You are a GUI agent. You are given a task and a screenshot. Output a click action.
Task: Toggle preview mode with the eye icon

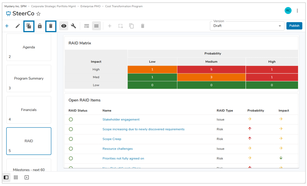(x=64, y=26)
